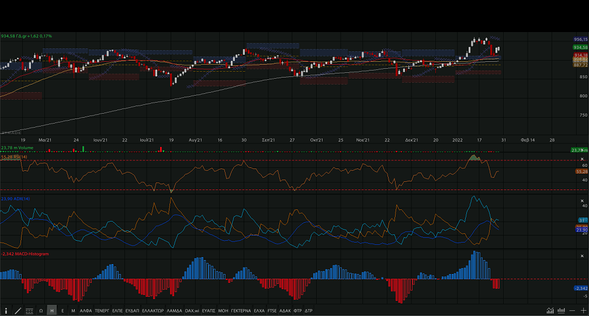Select the ΓΕΚΤΕΡΝΑ ticker button

pyautogui.click(x=242, y=311)
